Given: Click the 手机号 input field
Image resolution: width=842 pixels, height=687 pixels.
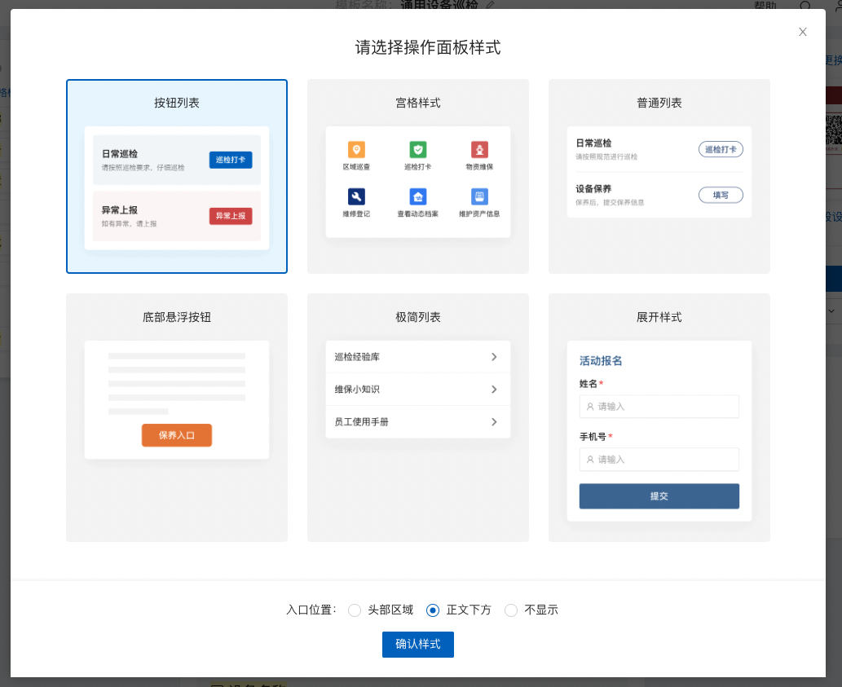Looking at the screenshot, I should tap(659, 460).
